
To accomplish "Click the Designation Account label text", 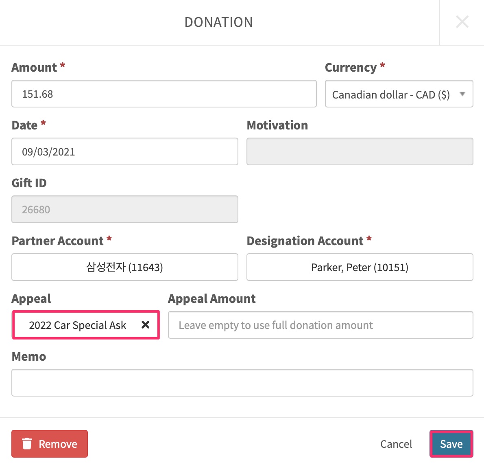I will 305,241.
